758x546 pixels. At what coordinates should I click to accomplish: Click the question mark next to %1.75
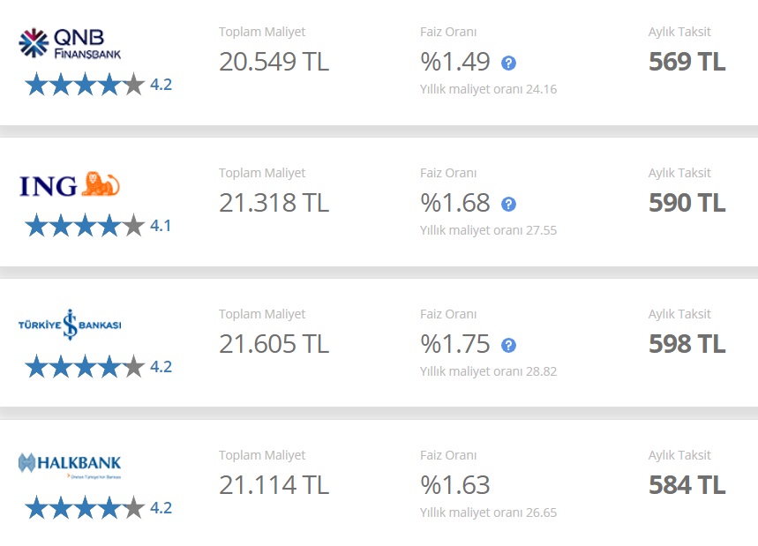[x=508, y=345]
